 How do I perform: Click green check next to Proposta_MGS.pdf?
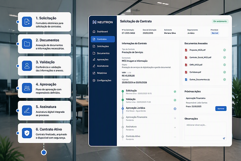(x=225, y=50)
